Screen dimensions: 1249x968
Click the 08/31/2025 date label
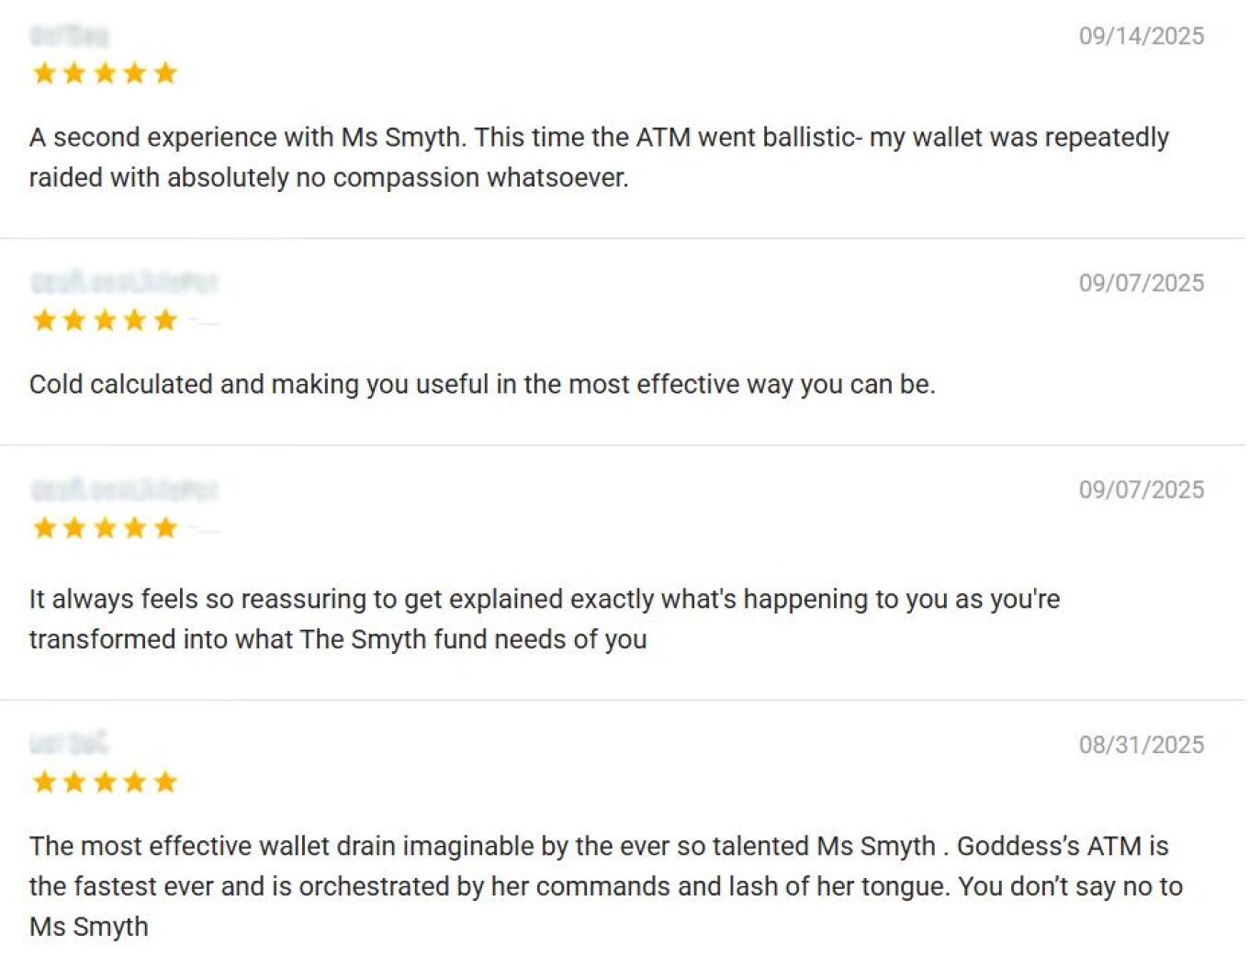1141,744
